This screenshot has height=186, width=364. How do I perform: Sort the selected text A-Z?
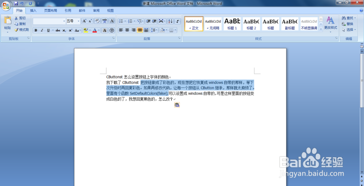170,21
